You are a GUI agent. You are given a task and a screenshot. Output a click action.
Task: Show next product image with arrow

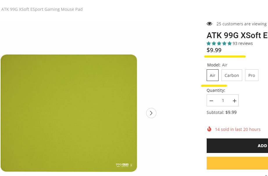(151, 113)
